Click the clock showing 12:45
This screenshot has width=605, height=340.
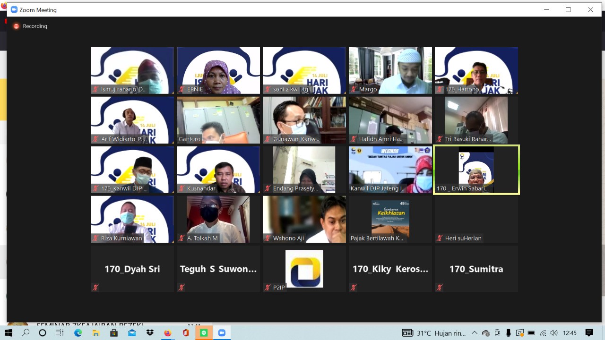click(x=570, y=333)
